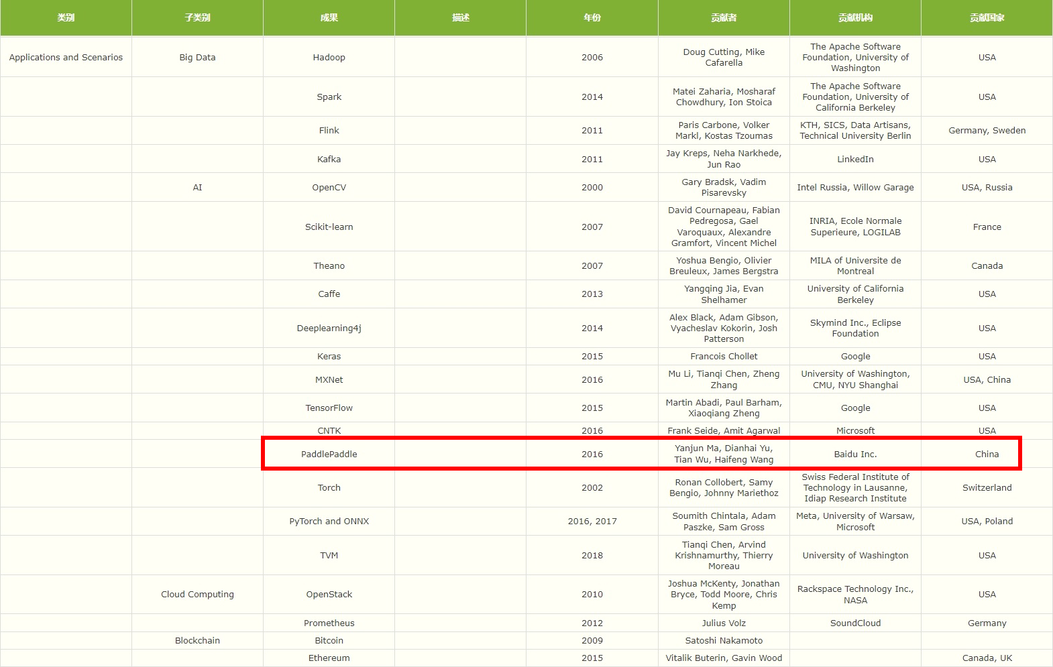Image resolution: width=1053 pixels, height=667 pixels.
Task: Select the 'Baidu Inc.' institution cell
Action: pos(855,454)
